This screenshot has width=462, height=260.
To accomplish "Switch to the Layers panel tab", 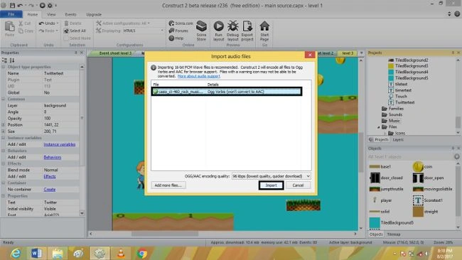I will pyautogui.click(x=398, y=139).
